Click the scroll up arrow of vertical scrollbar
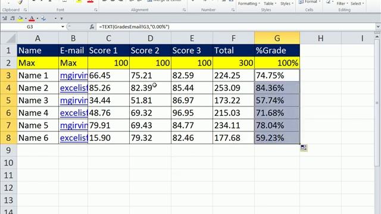The width and height of the screenshot is (381, 214). (x=377, y=37)
